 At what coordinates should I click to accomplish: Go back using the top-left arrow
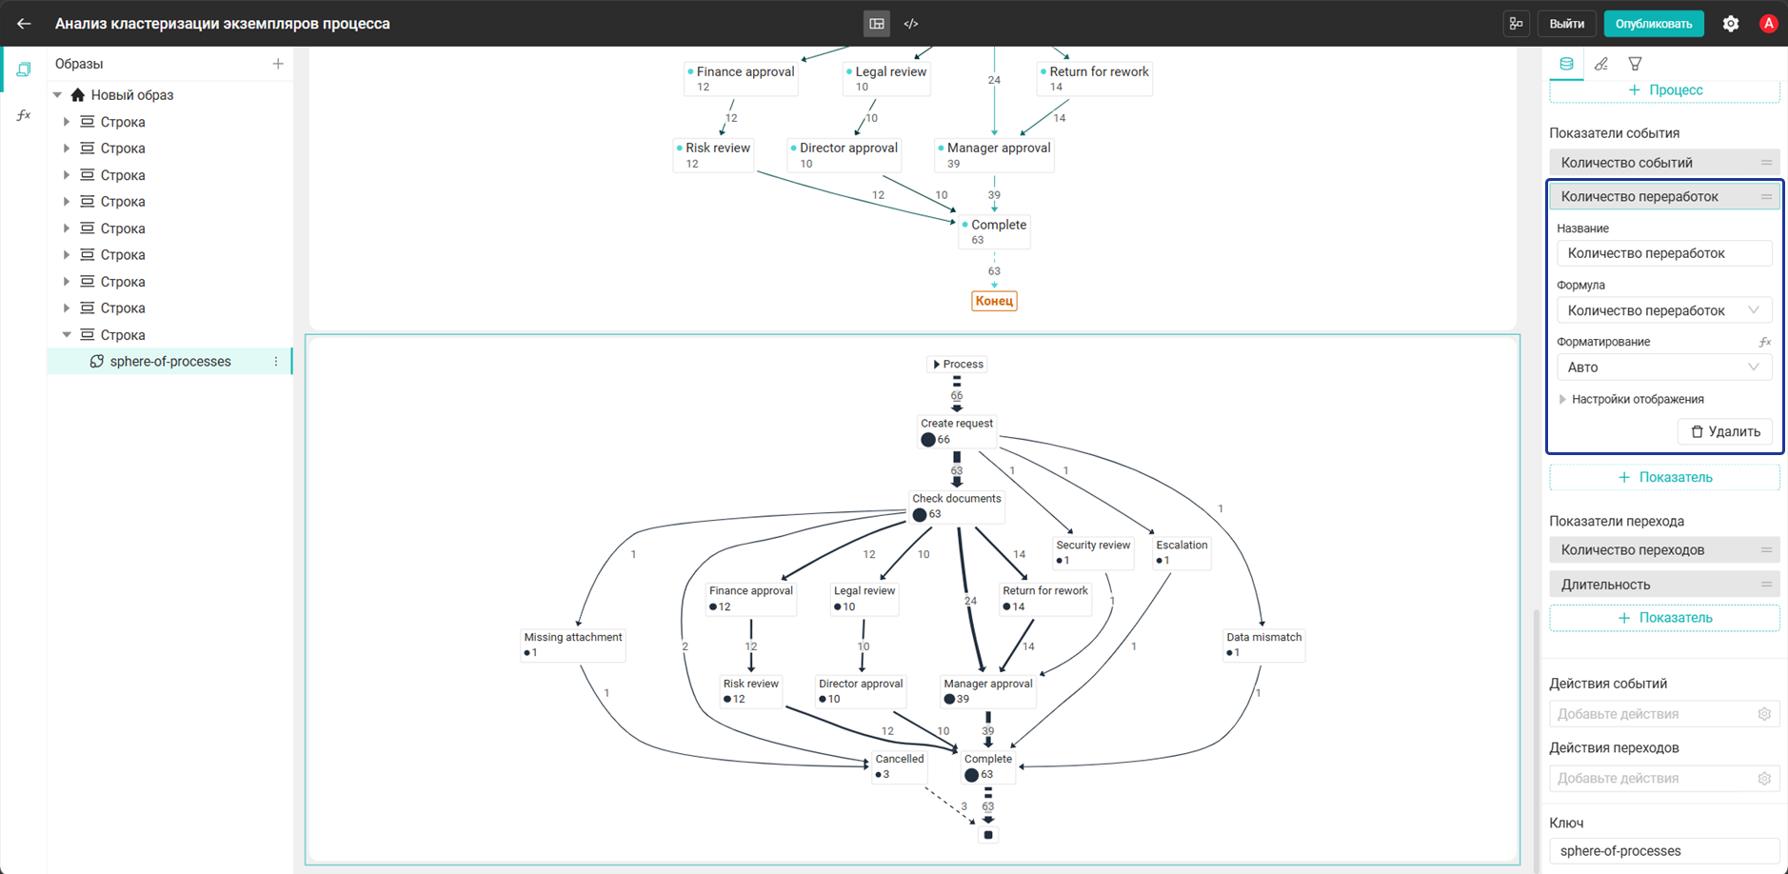(x=24, y=24)
